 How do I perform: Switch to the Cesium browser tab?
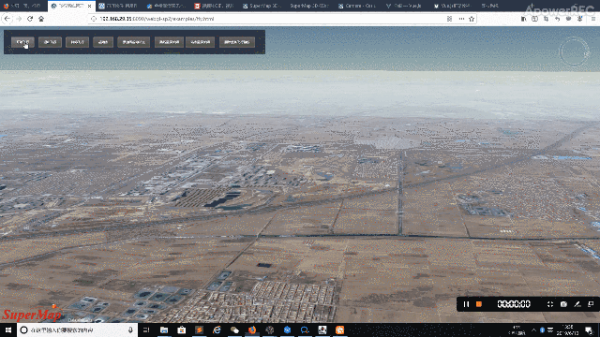[357, 6]
